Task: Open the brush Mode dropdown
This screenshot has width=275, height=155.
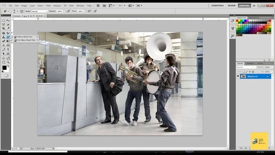Action: pos(40,11)
